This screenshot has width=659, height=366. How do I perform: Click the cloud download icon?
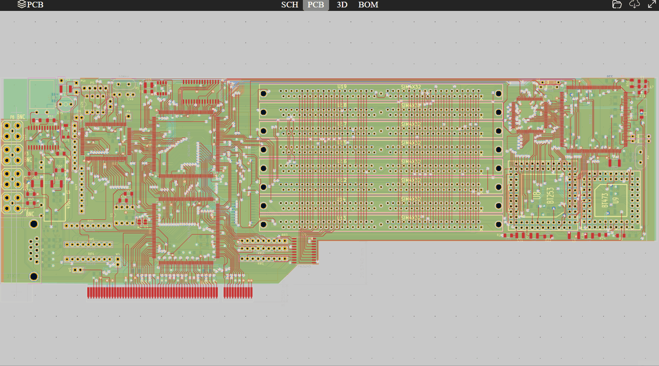tap(634, 5)
